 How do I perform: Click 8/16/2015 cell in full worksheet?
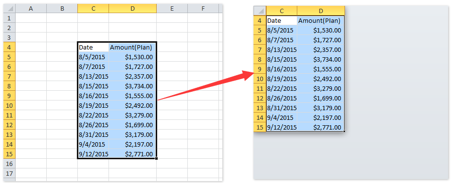[x=93, y=96]
